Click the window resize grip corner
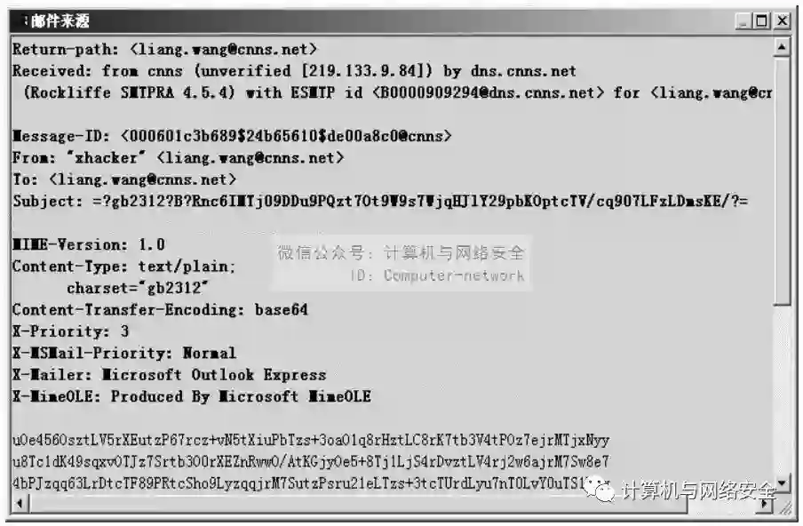Image resolution: width=803 pixels, height=526 pixels. point(784,506)
